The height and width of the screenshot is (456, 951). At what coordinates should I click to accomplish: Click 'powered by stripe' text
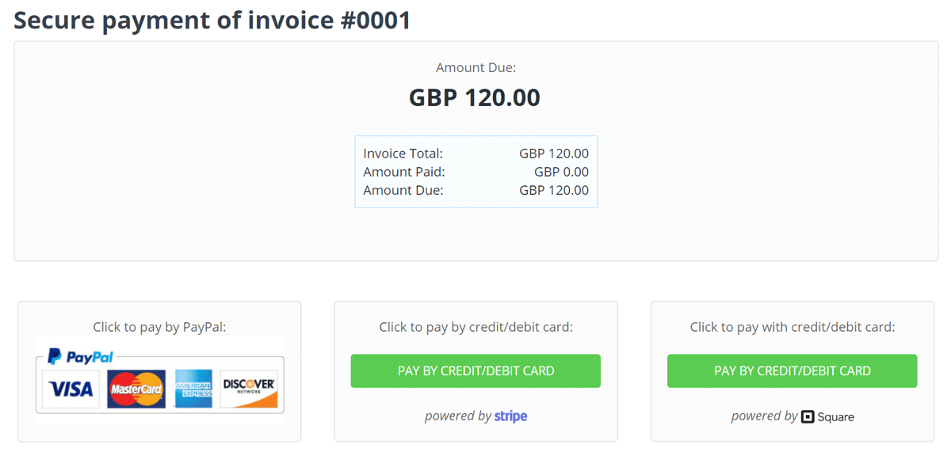click(x=475, y=416)
